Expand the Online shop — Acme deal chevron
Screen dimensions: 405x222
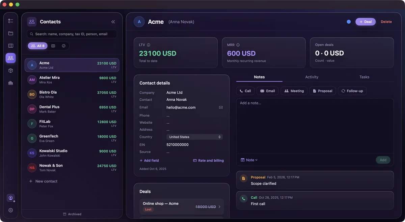click(x=219, y=207)
